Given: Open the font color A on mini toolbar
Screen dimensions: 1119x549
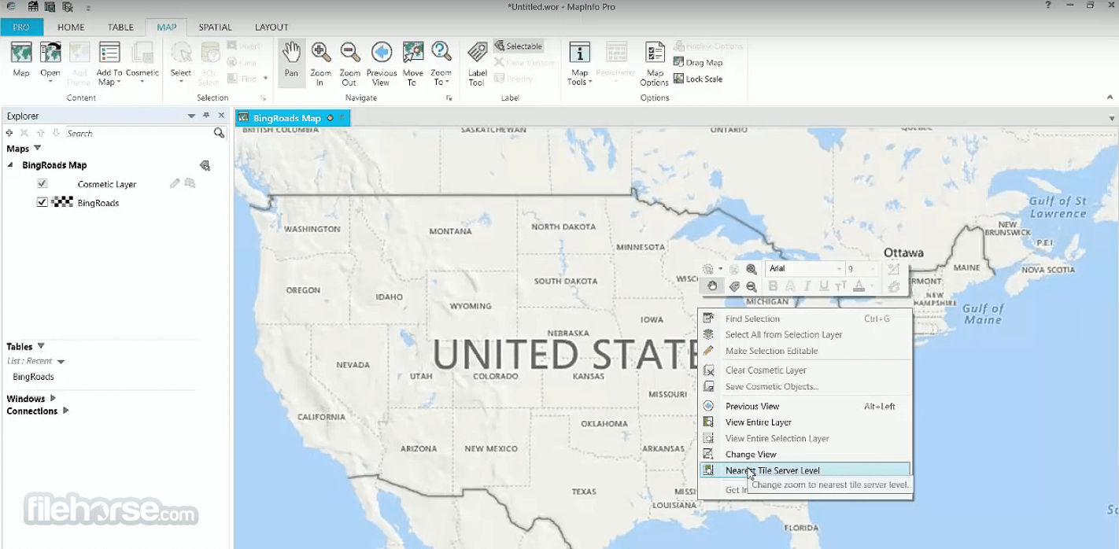Looking at the screenshot, I should (x=859, y=286).
